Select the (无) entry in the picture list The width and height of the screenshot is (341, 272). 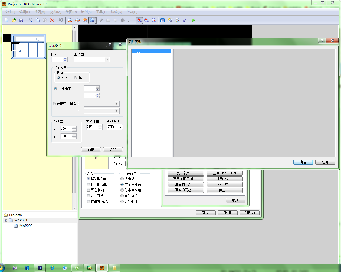point(152,51)
